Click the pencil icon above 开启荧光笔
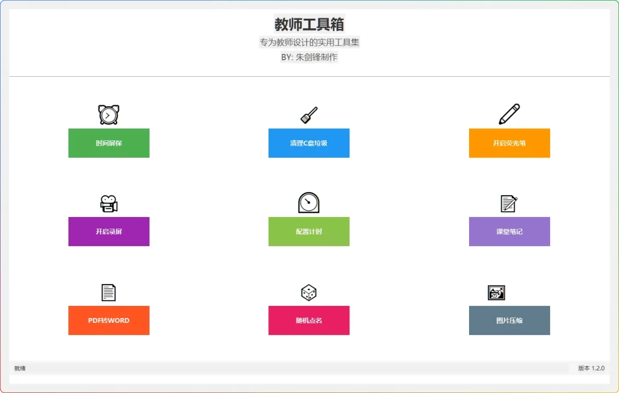The width and height of the screenshot is (619, 393). click(x=510, y=114)
